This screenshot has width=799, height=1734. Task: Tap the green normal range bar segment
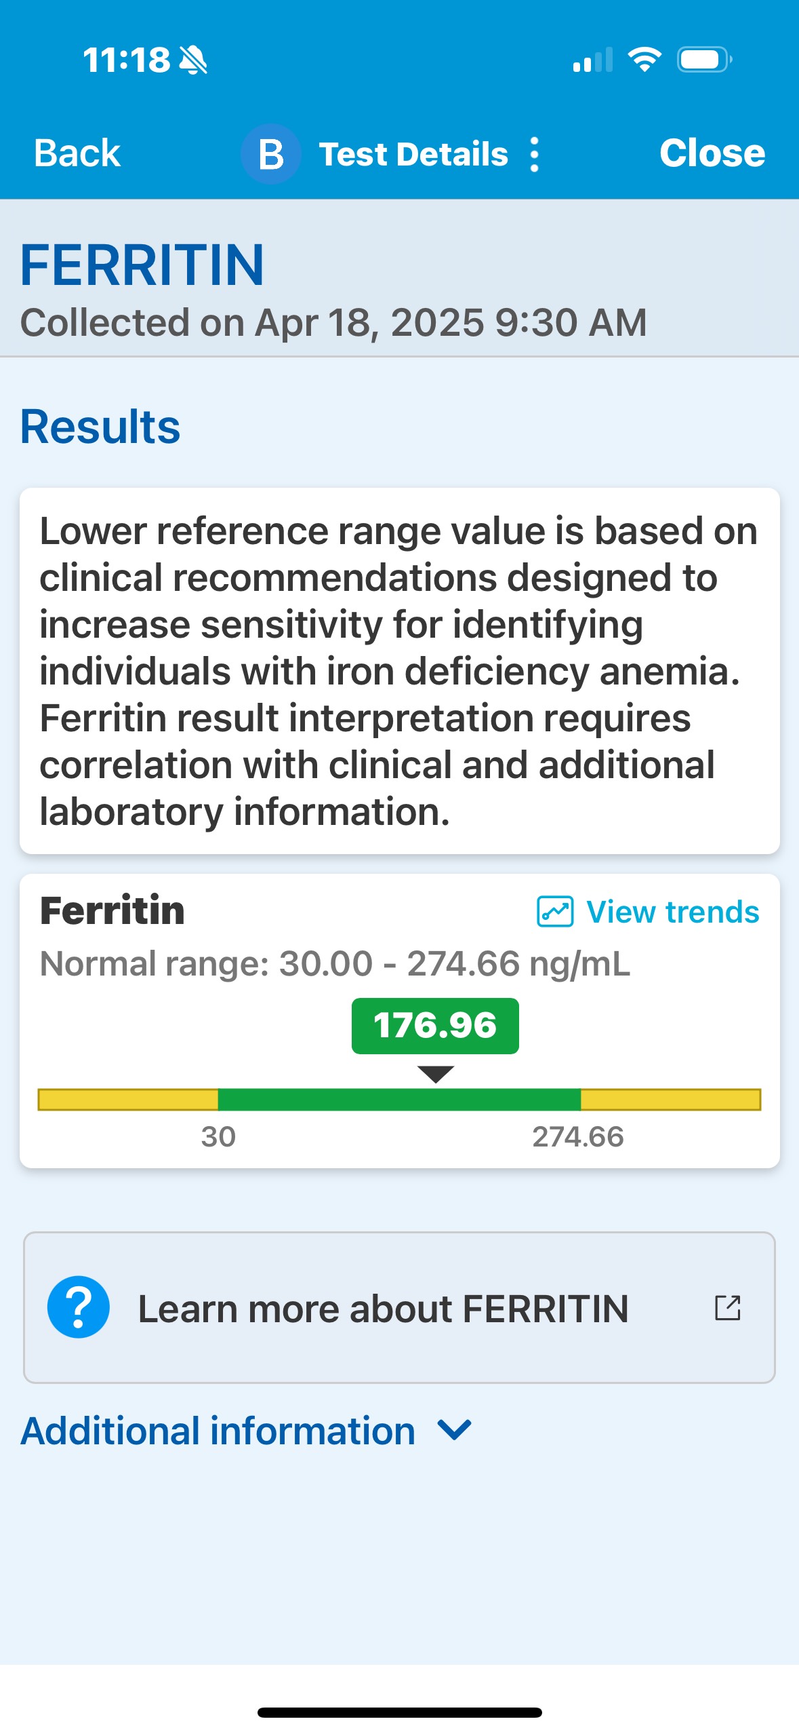pyautogui.click(x=399, y=1099)
